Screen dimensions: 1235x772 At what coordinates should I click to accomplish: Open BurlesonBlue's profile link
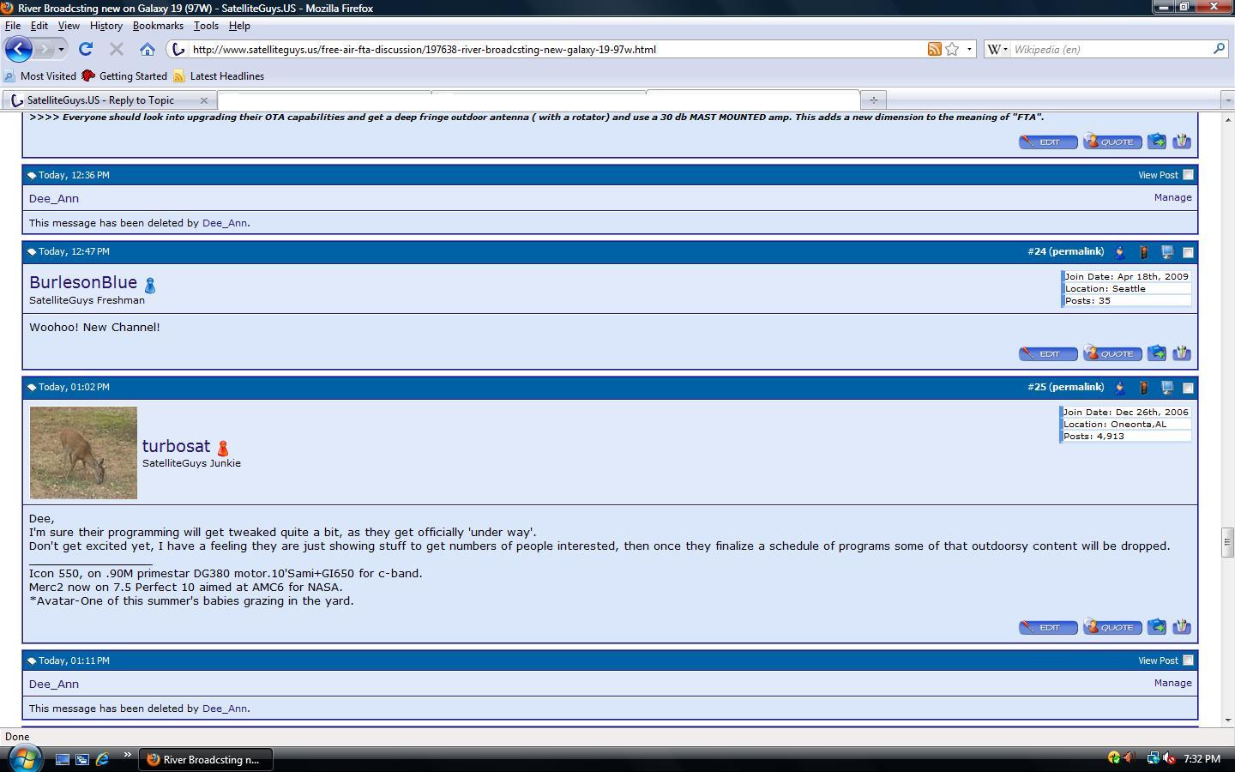[83, 282]
